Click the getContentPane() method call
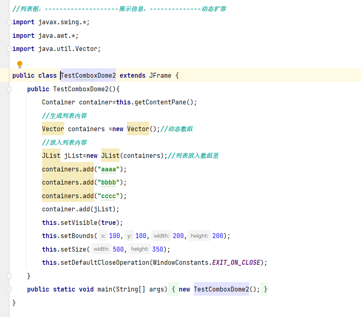361x317 pixels. 164,102
